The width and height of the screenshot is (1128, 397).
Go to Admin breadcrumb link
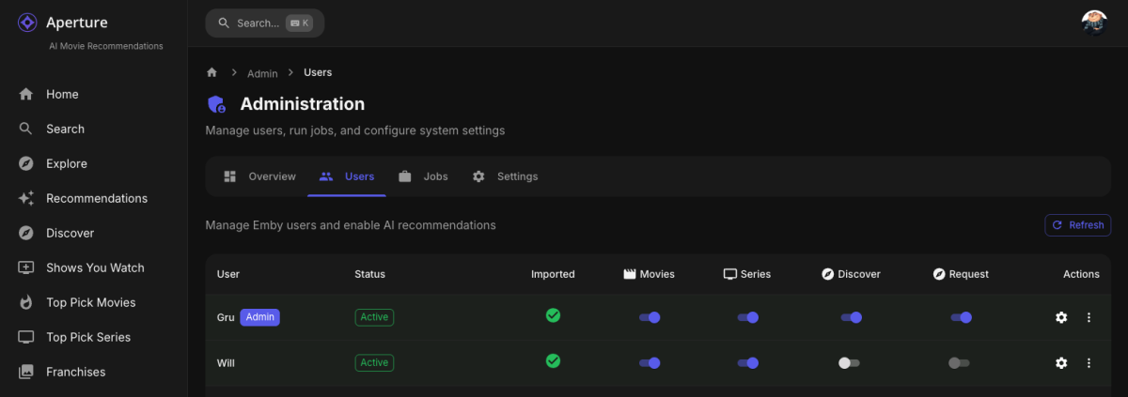click(x=262, y=72)
